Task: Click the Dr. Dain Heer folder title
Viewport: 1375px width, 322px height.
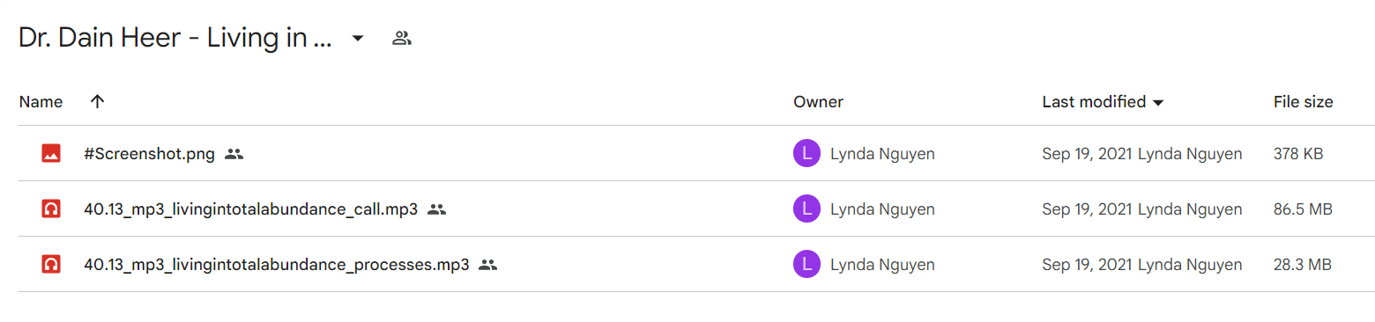Action: (x=175, y=39)
